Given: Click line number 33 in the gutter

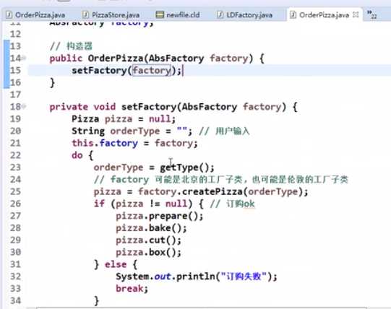Looking at the screenshot, I should click(x=15, y=289).
